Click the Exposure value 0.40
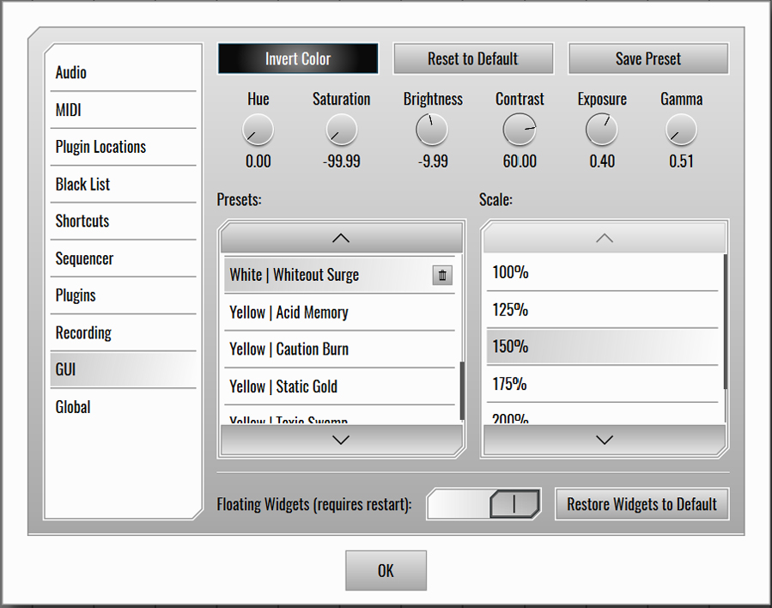The height and width of the screenshot is (608, 772). (602, 161)
